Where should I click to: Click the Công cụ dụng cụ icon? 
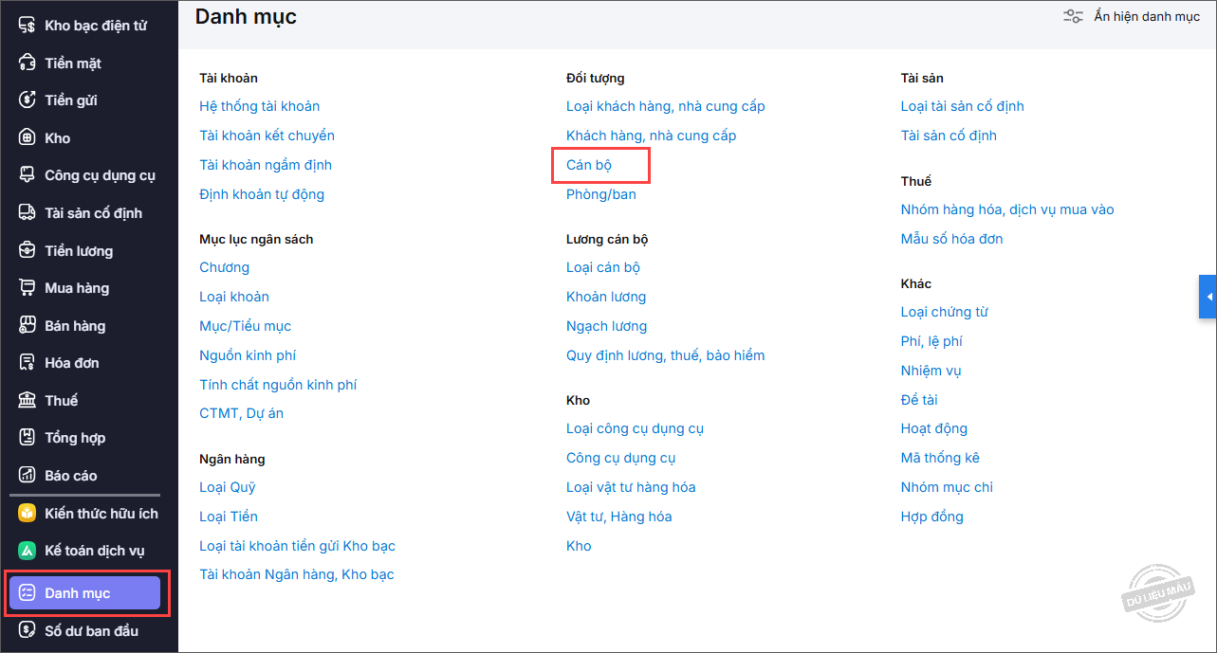(x=28, y=175)
